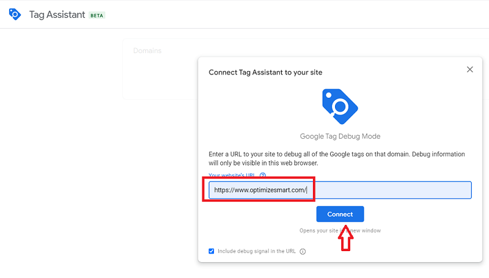Click the 'Include debug signal in the URL' label
Image resolution: width=489 pixels, height=278 pixels.
(256, 251)
